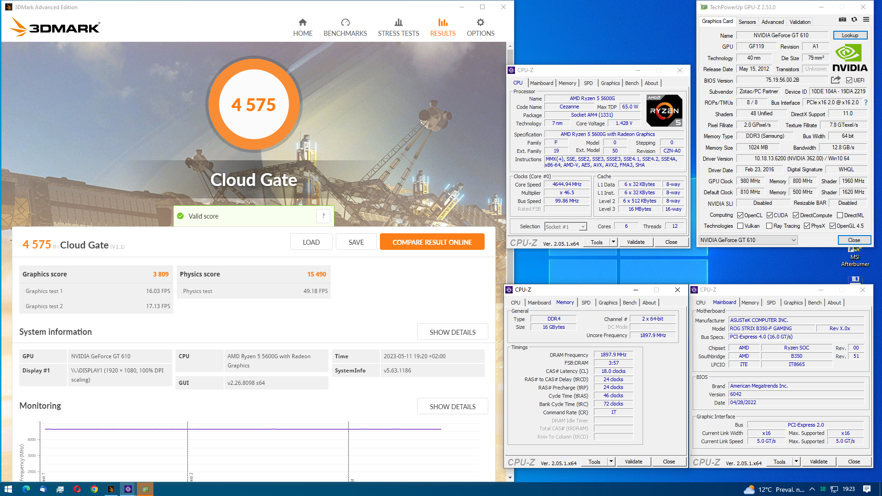
Task: Click the GPU-Z Close button
Action: (x=854, y=240)
